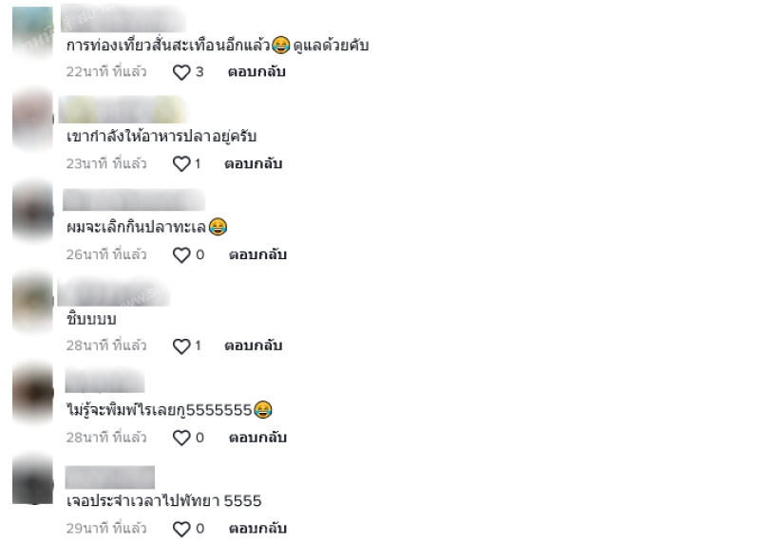Open avatar of the third commenter
This screenshot has width=760, height=542.
click(32, 211)
